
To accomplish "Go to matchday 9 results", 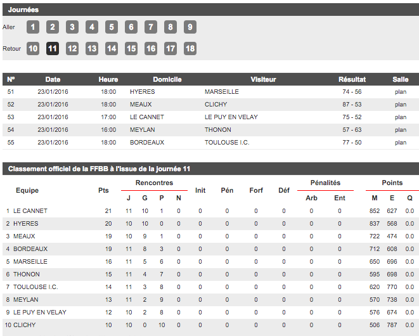I will pyautogui.click(x=190, y=27).
